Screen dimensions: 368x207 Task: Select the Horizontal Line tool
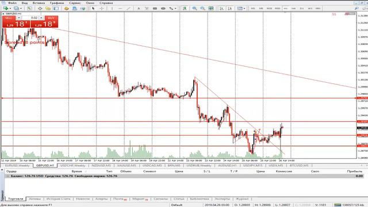120,9
